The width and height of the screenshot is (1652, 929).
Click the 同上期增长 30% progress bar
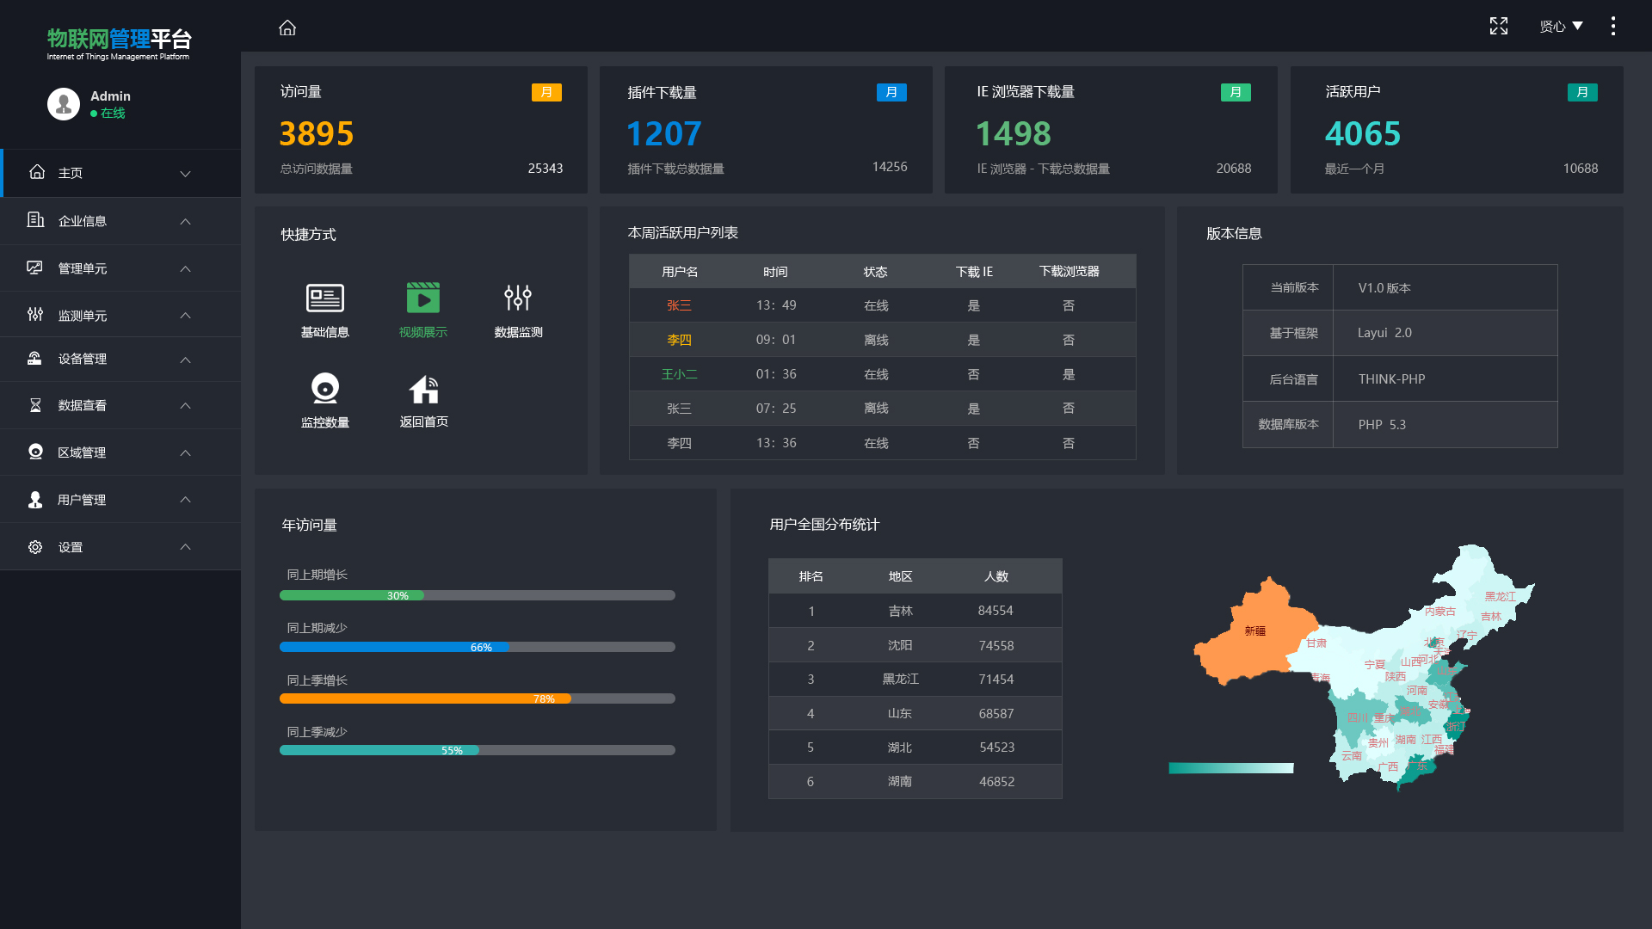click(x=478, y=595)
